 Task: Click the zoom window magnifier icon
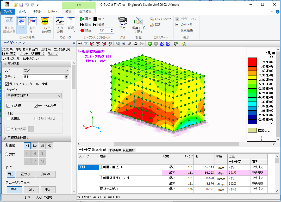pyautogui.click(x=118, y=44)
